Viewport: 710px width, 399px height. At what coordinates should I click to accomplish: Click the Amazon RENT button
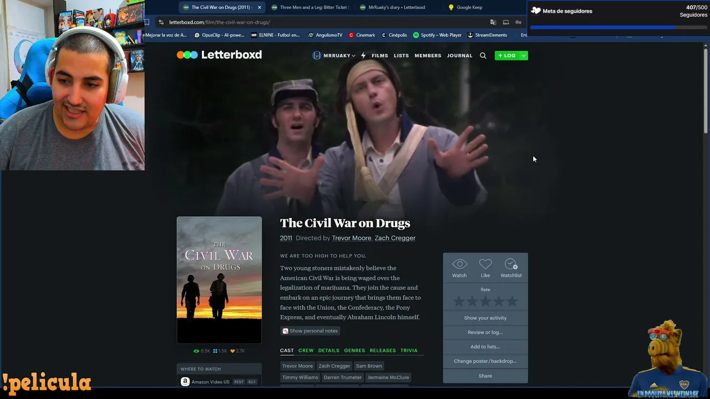click(239, 382)
